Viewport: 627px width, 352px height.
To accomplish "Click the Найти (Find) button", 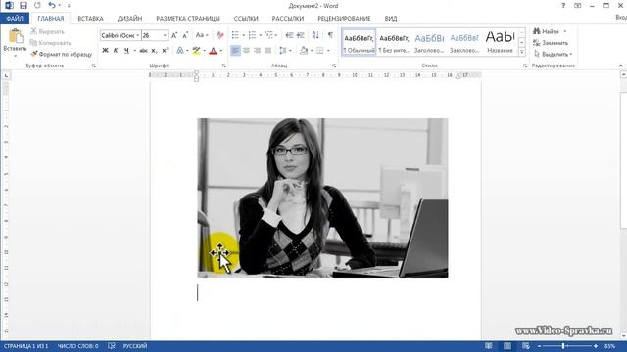I will coord(547,31).
